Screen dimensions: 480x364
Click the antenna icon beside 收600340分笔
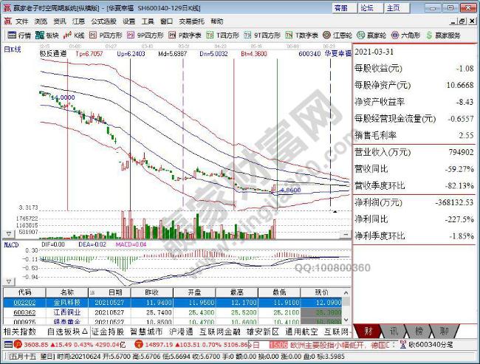403,345
